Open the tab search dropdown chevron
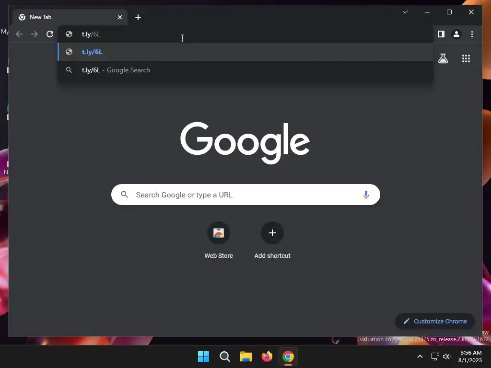This screenshot has height=368, width=491. pyautogui.click(x=405, y=12)
